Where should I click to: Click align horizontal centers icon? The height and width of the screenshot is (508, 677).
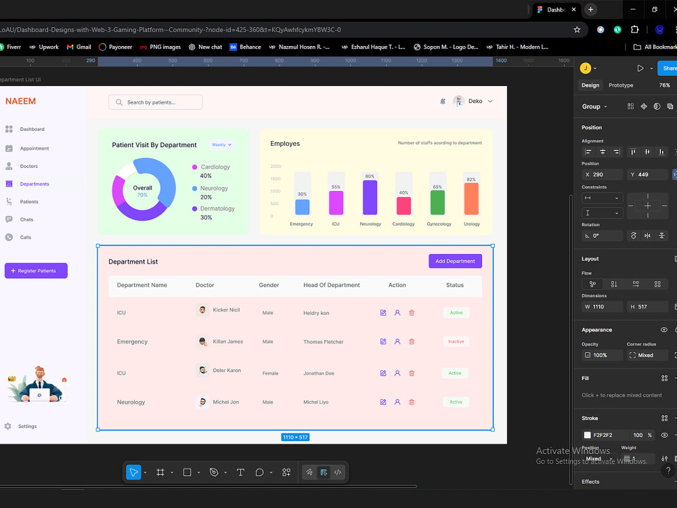603,152
